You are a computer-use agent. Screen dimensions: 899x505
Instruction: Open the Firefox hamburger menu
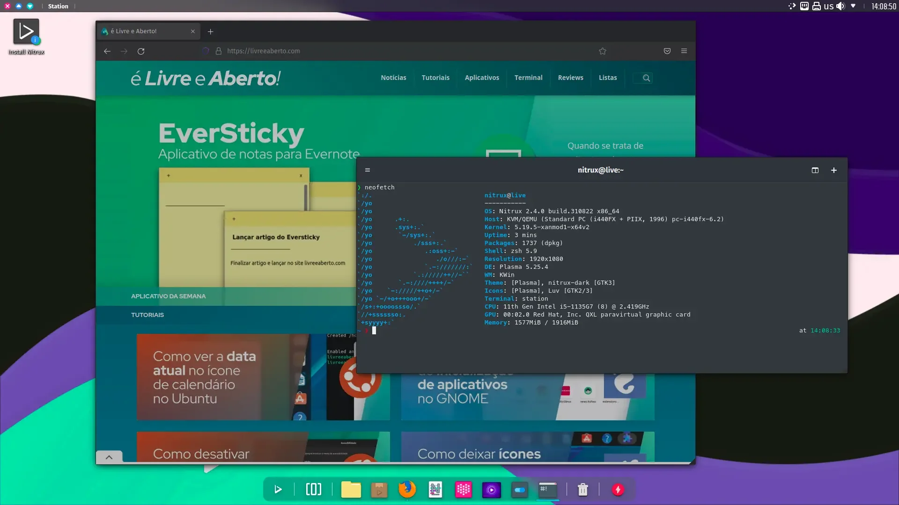pyautogui.click(x=684, y=51)
